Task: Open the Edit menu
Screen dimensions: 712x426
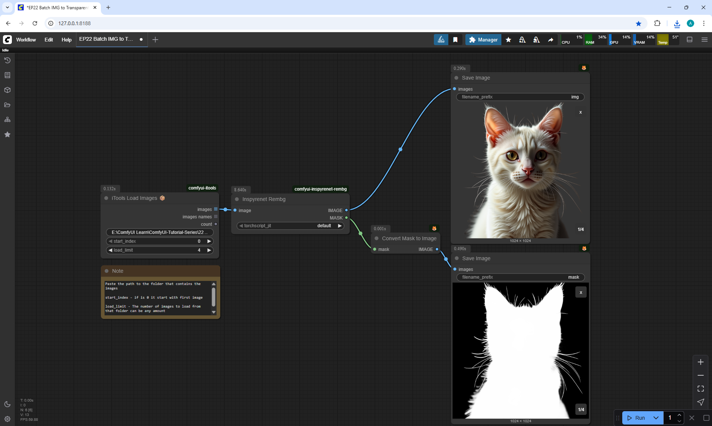Action: (x=49, y=40)
